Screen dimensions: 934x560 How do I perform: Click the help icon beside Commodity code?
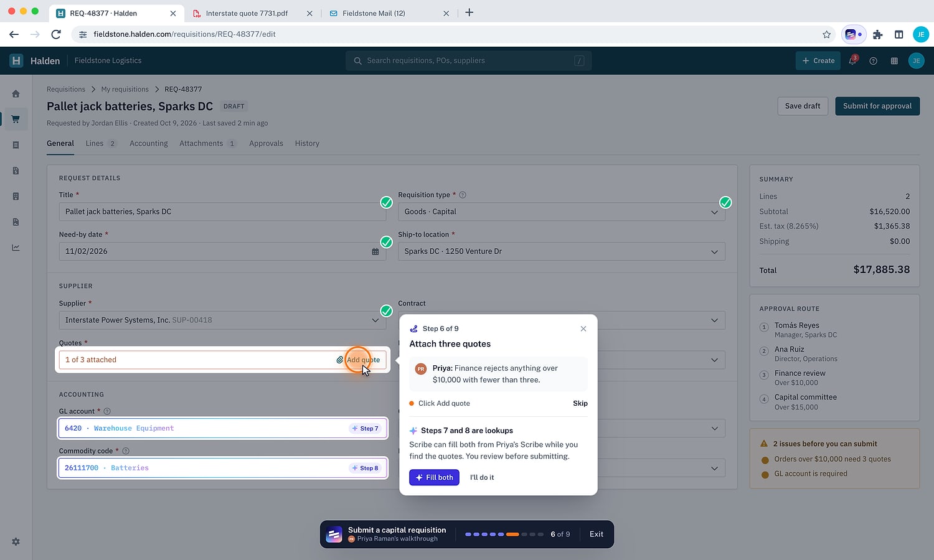pos(126,451)
